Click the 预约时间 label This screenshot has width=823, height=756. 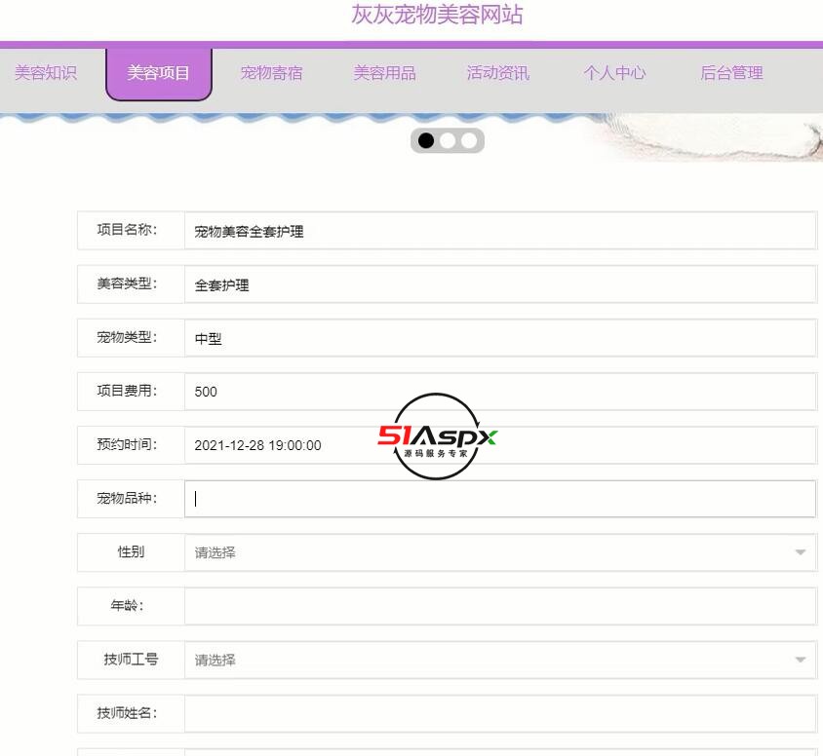127,444
